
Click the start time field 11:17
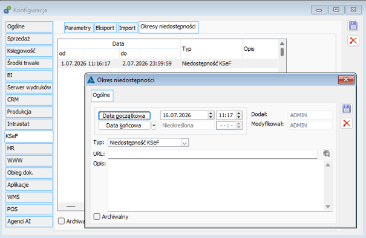click(226, 115)
